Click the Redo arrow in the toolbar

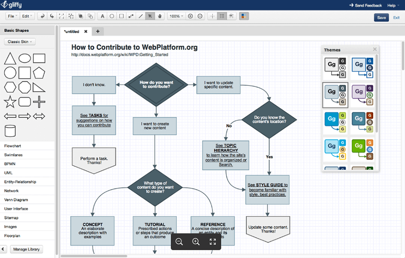52,16
